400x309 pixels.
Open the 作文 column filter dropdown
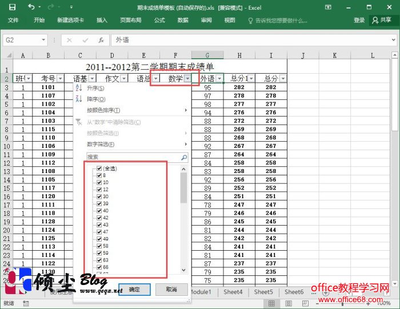[124, 78]
